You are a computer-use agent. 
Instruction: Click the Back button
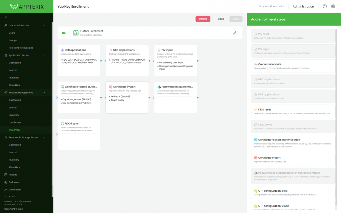[221, 19]
